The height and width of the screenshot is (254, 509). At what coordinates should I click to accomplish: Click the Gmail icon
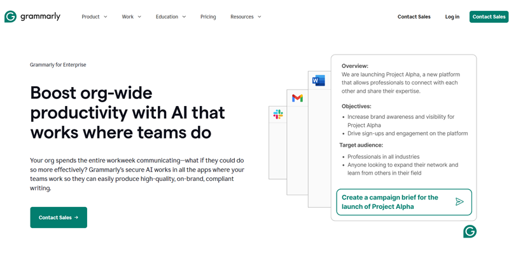pyautogui.click(x=297, y=98)
